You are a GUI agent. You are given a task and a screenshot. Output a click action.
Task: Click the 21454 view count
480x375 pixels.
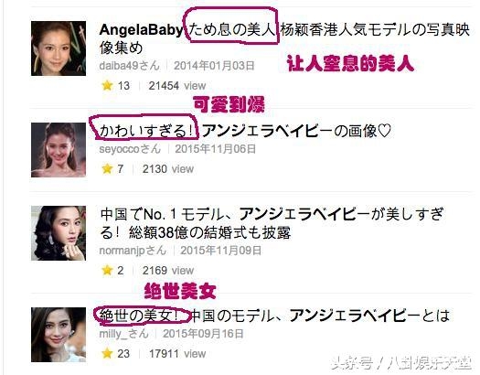pyautogui.click(x=177, y=86)
